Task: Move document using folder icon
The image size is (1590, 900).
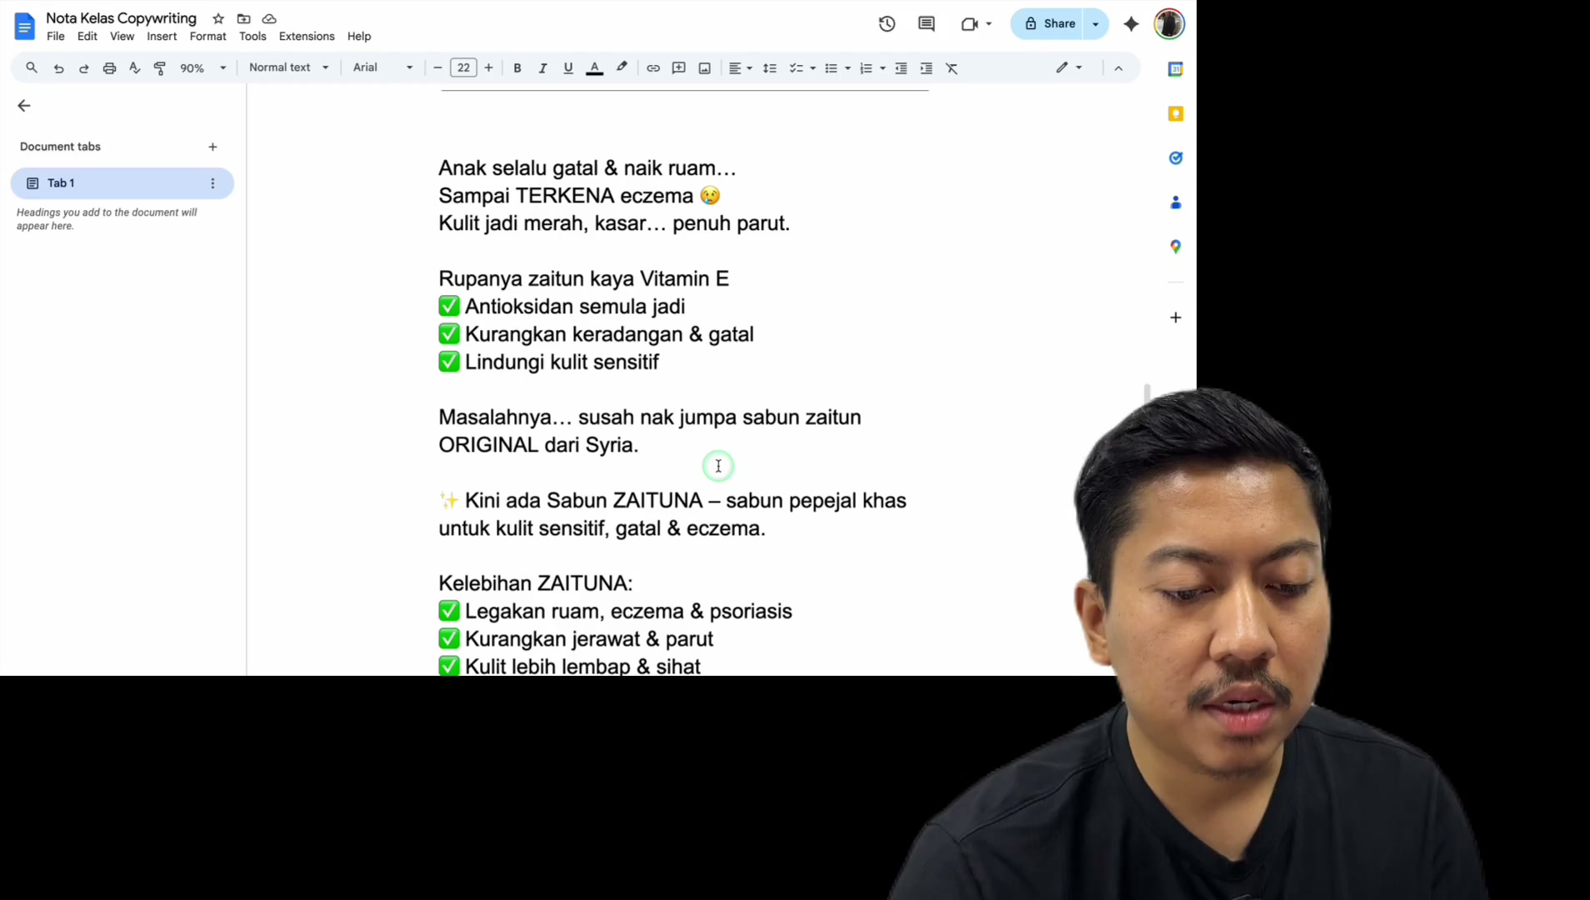Action: [x=243, y=18]
